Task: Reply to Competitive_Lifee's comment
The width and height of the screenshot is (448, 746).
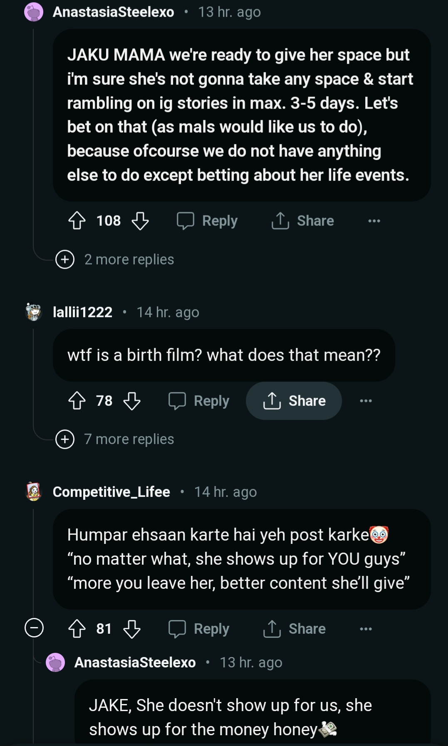Action: tap(199, 629)
